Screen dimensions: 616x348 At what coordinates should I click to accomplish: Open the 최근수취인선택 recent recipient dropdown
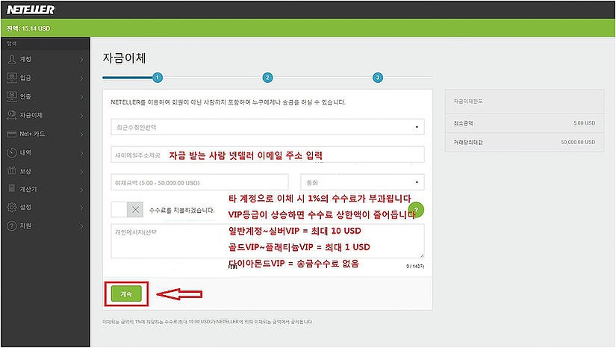pos(267,127)
